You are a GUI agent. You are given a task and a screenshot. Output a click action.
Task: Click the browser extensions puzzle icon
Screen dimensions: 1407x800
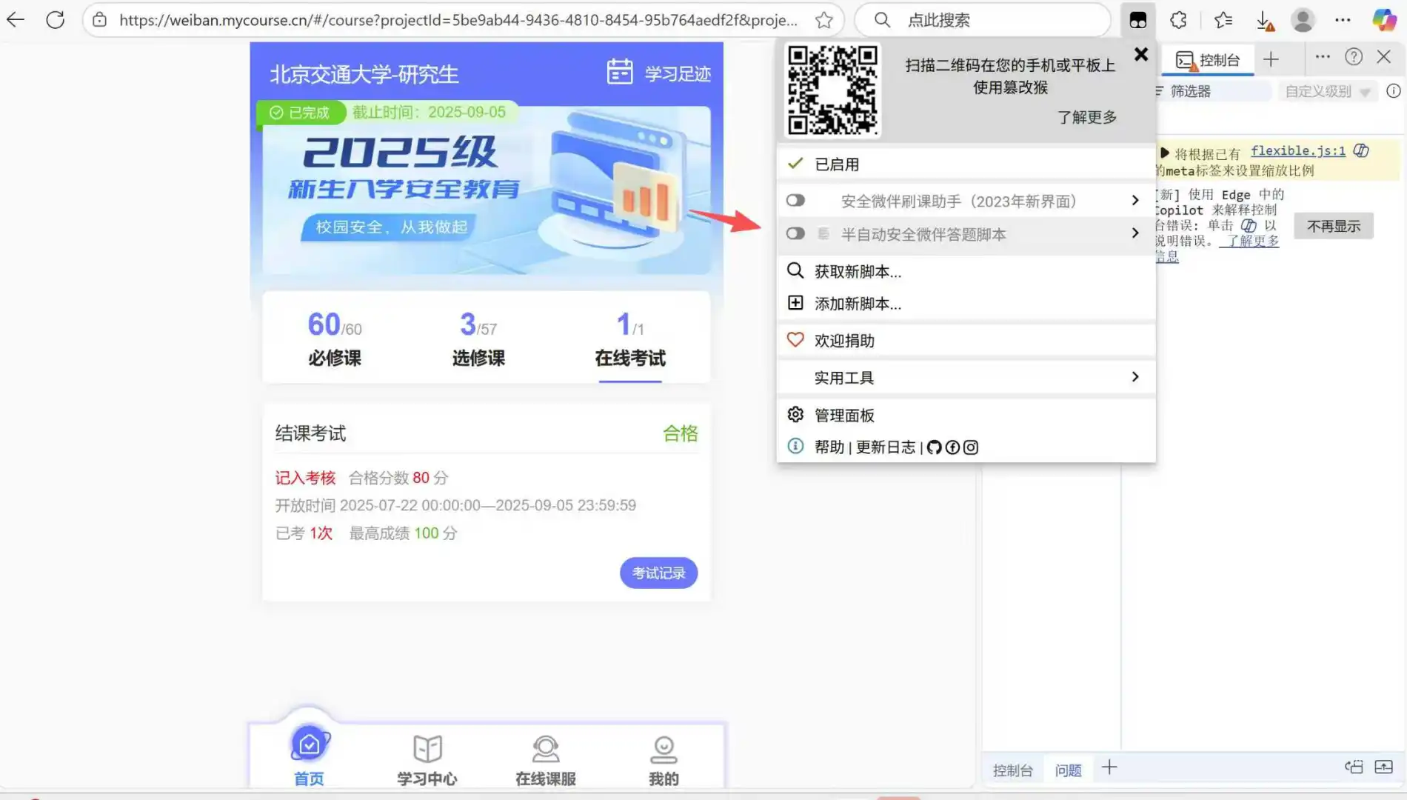click(1178, 20)
